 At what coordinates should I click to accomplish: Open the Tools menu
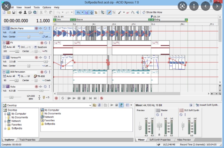(x=37, y=7)
